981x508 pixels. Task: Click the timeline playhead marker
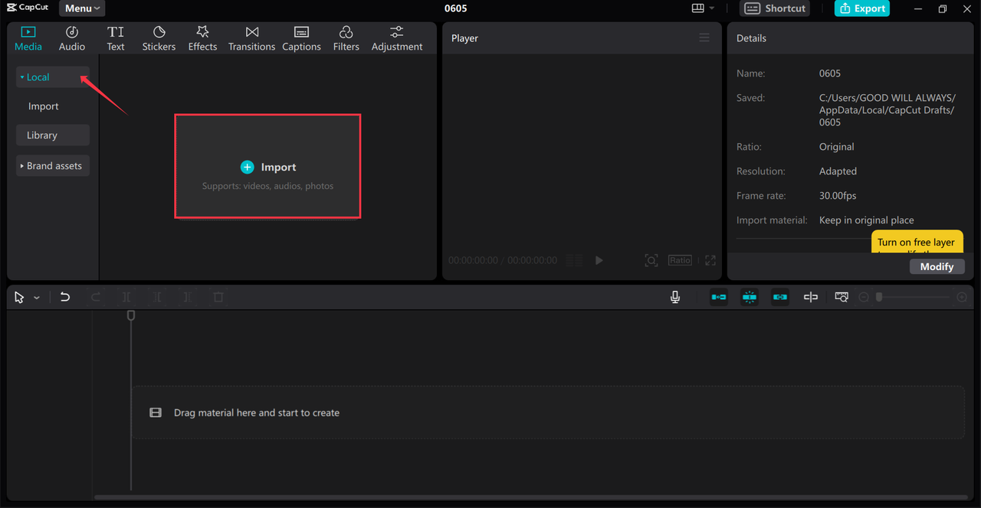(x=131, y=315)
